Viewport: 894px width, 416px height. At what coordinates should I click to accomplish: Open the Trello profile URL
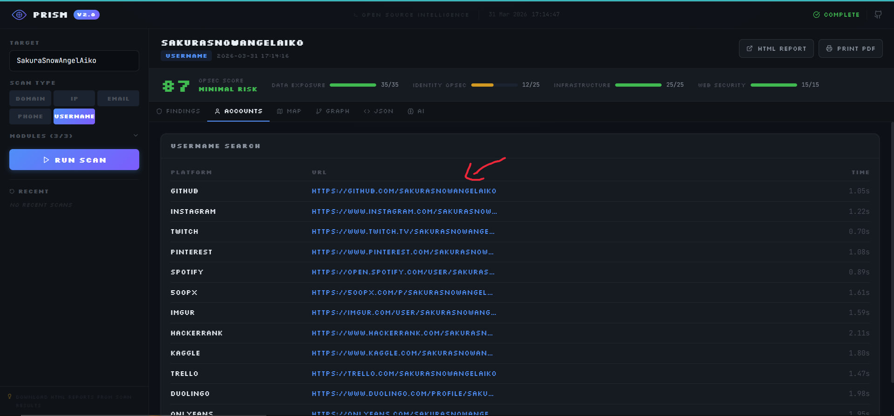(x=404, y=374)
